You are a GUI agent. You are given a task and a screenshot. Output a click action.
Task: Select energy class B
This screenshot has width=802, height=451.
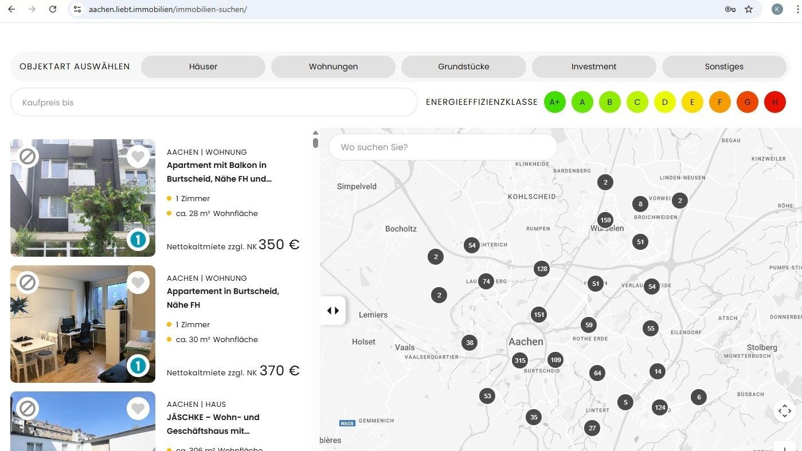click(609, 102)
